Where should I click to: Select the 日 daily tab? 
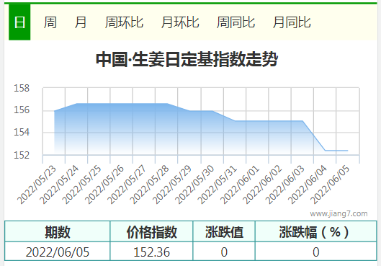click(19, 22)
